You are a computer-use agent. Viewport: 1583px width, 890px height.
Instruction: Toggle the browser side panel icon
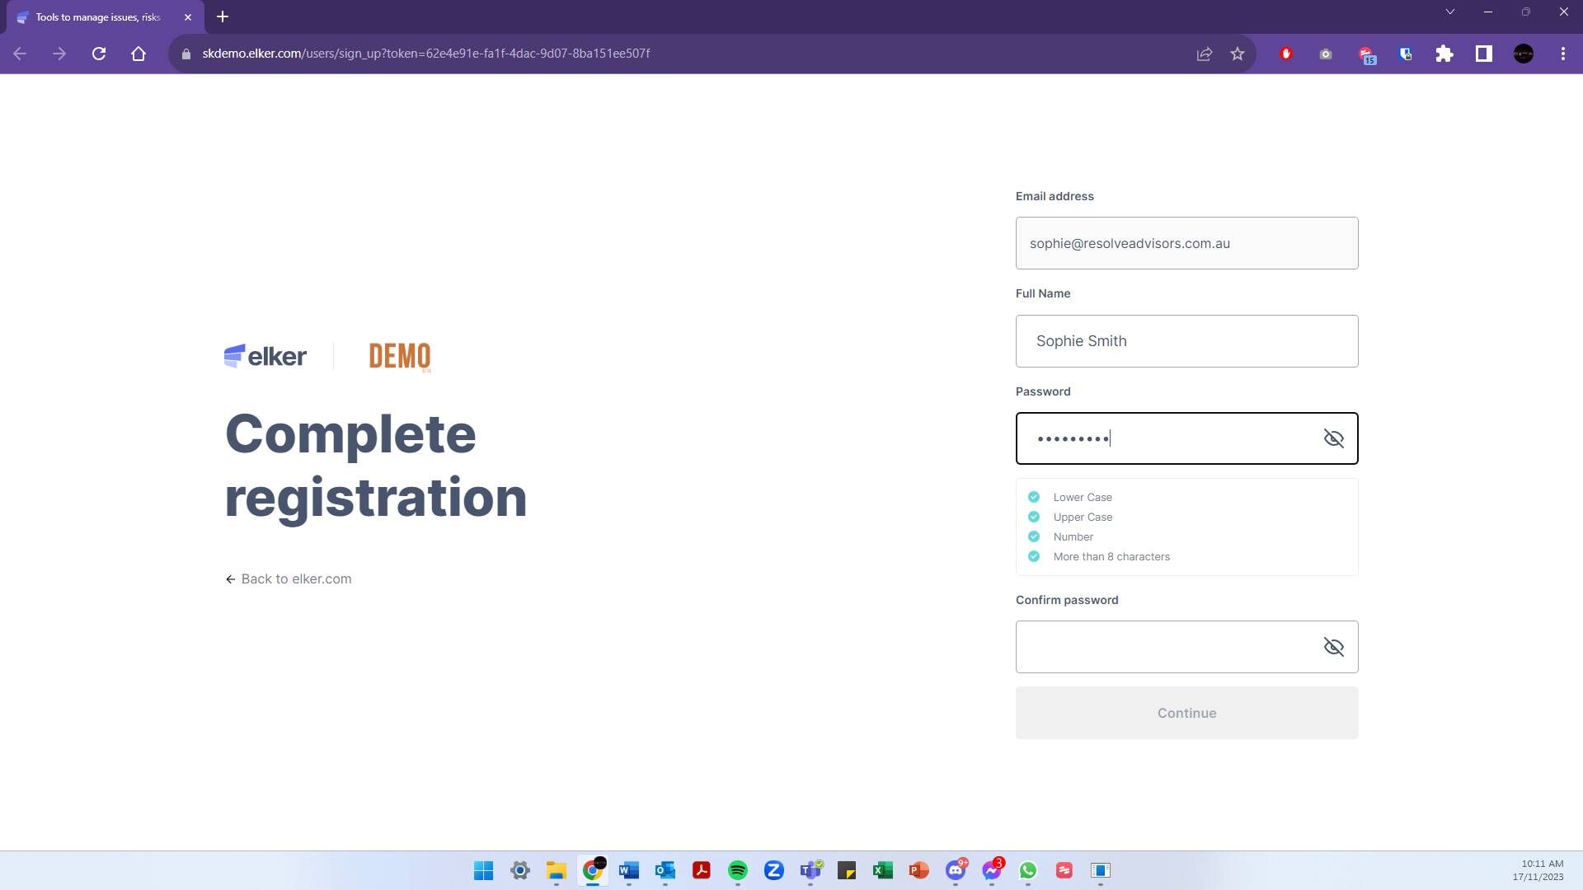pyautogui.click(x=1483, y=54)
